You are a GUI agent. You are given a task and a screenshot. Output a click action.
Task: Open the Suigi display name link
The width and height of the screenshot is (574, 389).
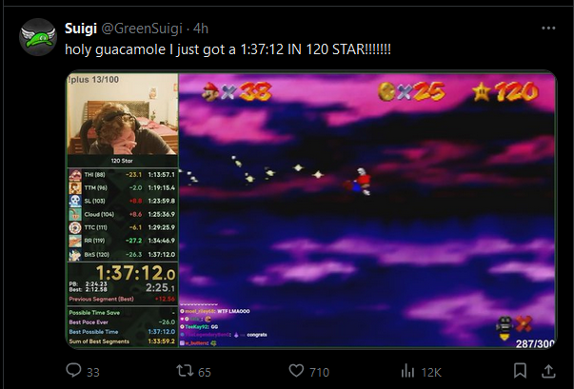click(81, 29)
